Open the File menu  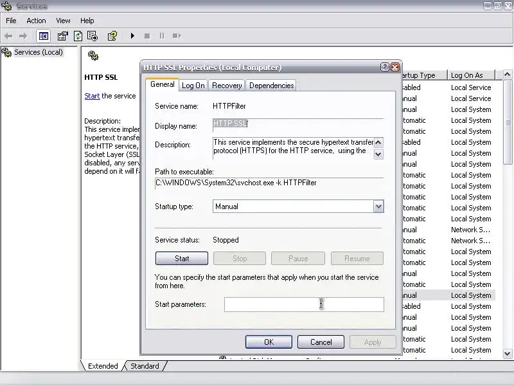pyautogui.click(x=11, y=21)
